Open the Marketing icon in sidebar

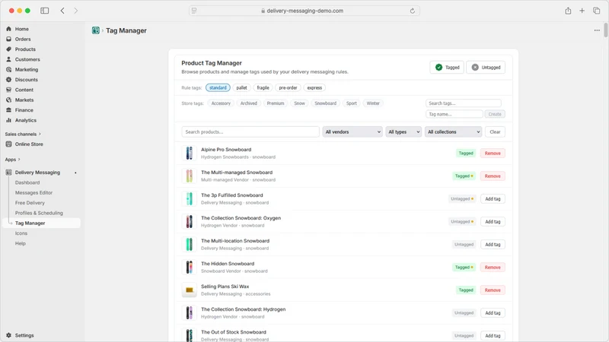tap(8, 69)
